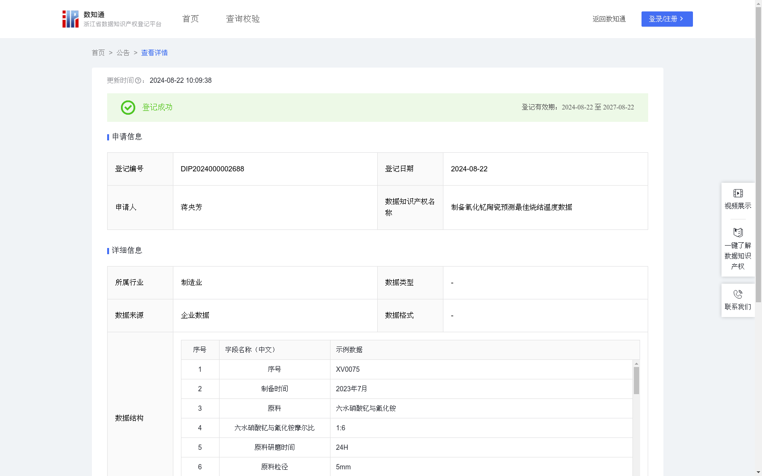This screenshot has width=762, height=476.
Task: Click the data table scroll-up arrow
Action: (x=636, y=363)
